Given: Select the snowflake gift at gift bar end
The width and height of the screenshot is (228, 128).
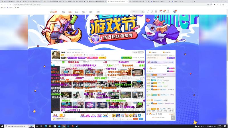Looking at the screenshot, I should click(140, 115).
